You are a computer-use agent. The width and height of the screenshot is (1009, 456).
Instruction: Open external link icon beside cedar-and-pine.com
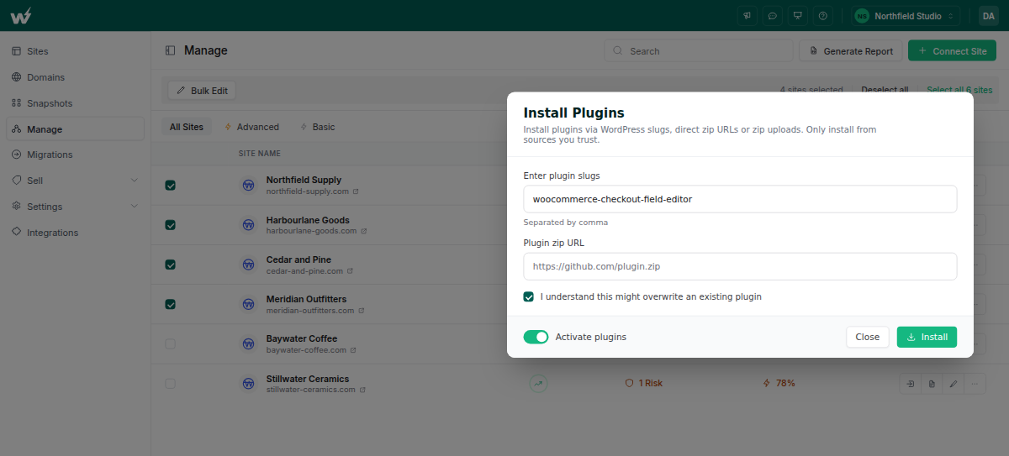[x=350, y=271]
